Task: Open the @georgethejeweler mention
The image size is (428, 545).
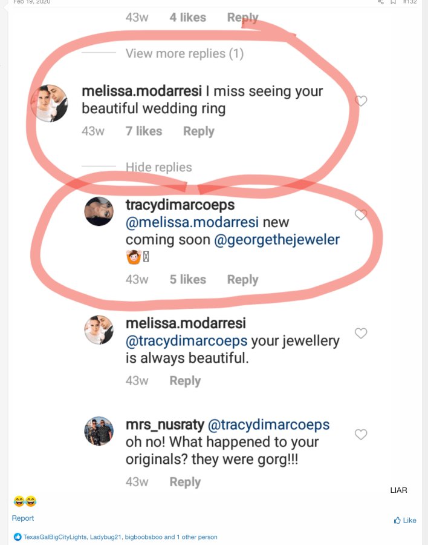Action: click(277, 239)
